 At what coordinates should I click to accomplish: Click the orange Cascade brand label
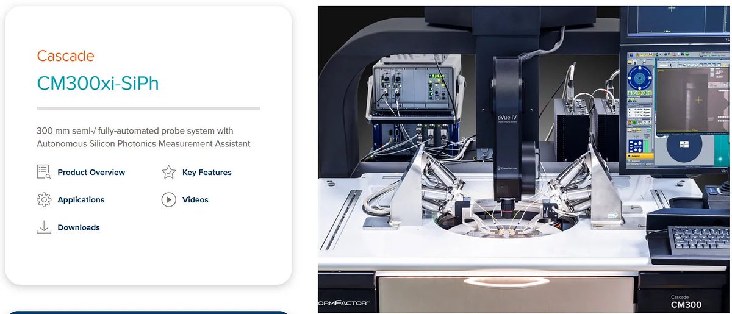point(65,56)
